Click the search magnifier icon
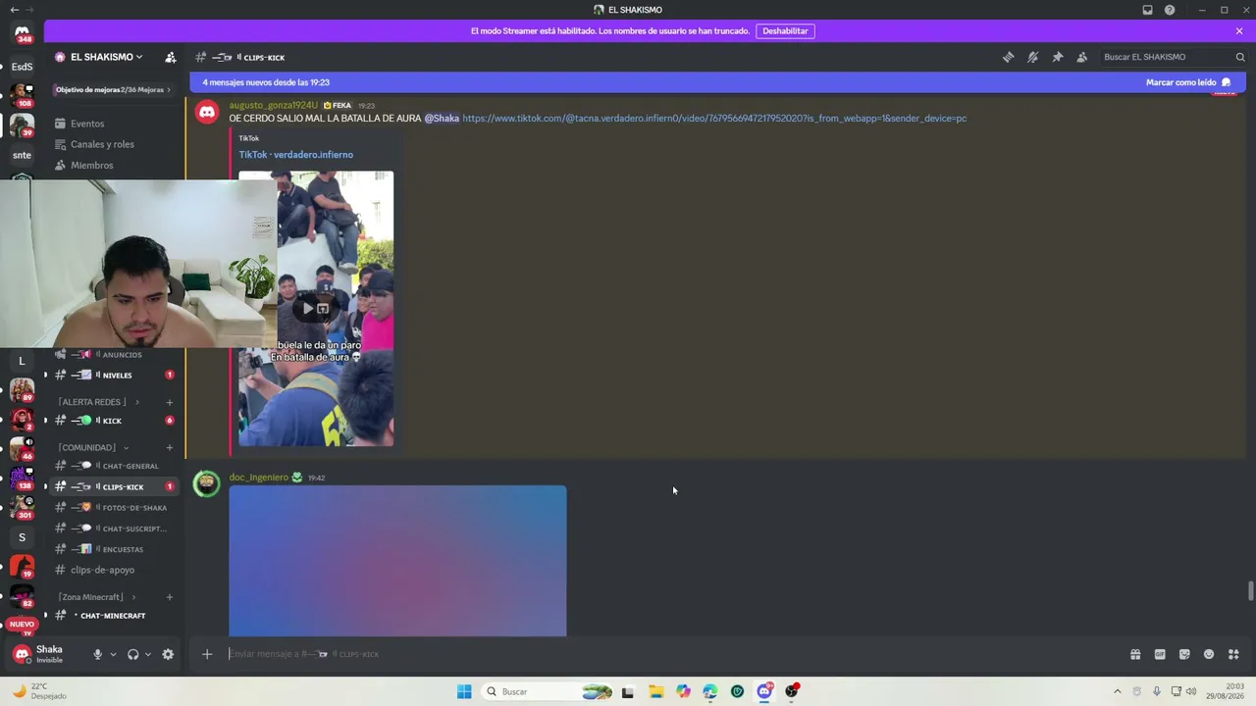 pyautogui.click(x=1240, y=57)
